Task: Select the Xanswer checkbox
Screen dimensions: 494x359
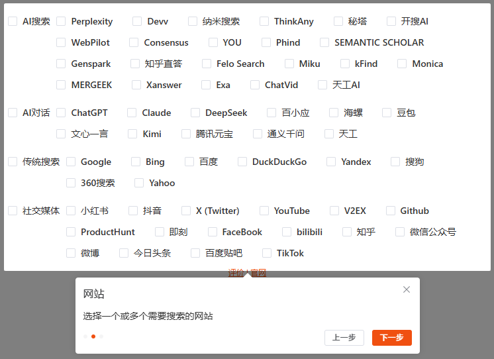Action: coord(136,85)
